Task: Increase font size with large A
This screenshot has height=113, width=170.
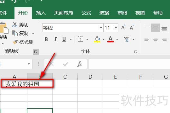Action: pos(123,27)
